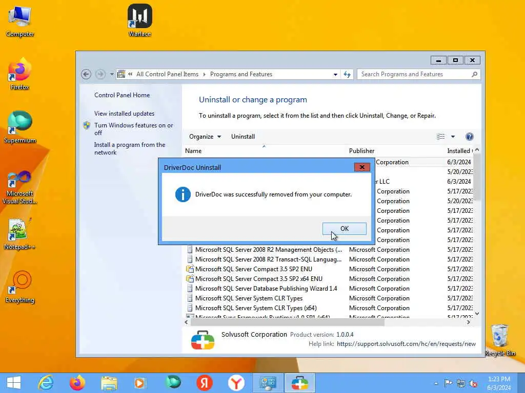
Task: Open Warface desktop shortcut
Action: click(139, 20)
